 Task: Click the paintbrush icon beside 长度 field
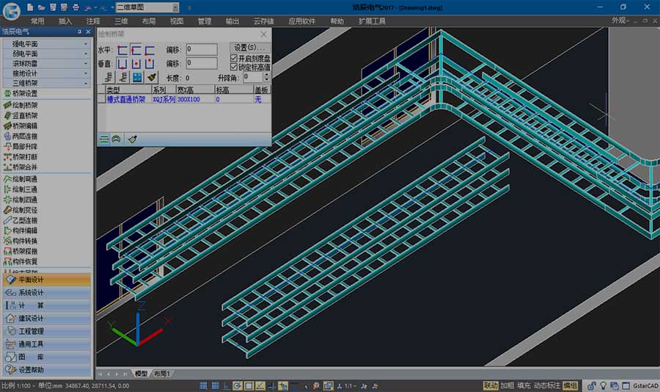152,77
